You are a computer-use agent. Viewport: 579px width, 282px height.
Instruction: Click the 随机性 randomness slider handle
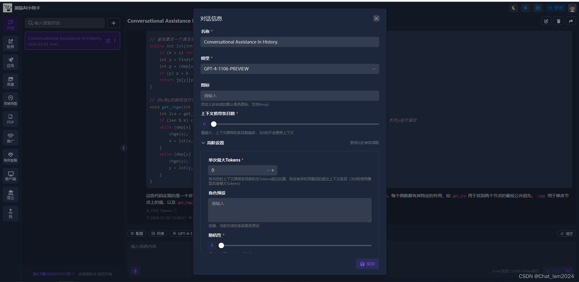(x=221, y=245)
